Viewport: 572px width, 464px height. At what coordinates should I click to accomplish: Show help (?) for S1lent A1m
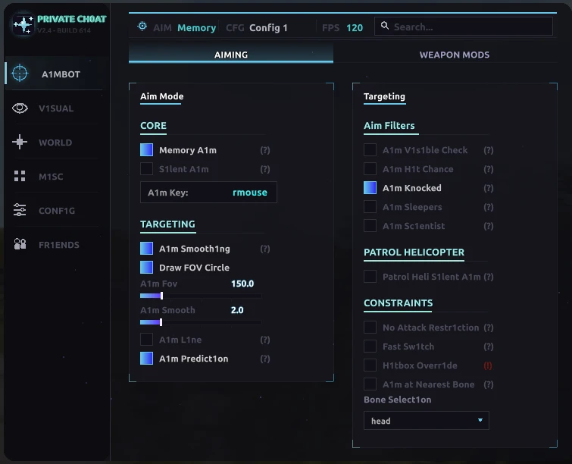265,169
